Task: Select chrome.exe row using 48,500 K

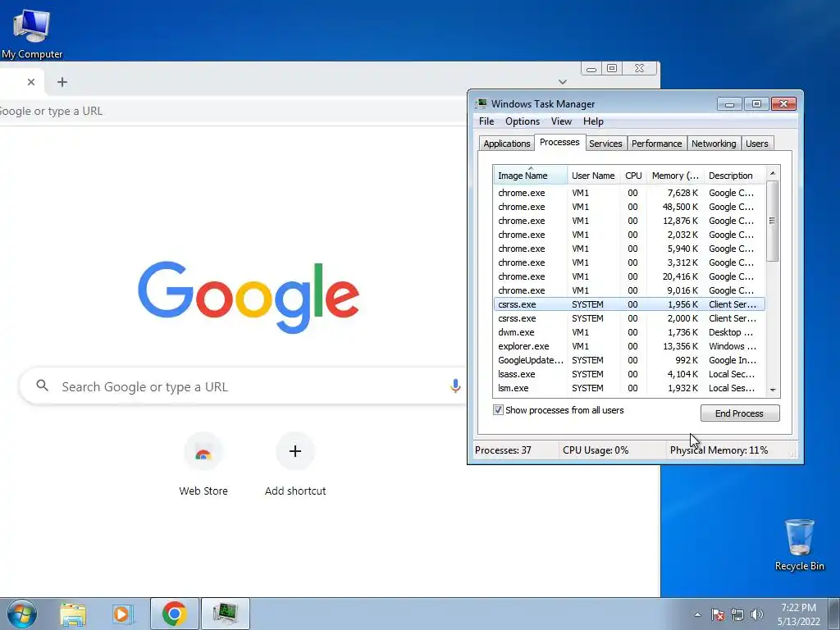Action: click(629, 207)
